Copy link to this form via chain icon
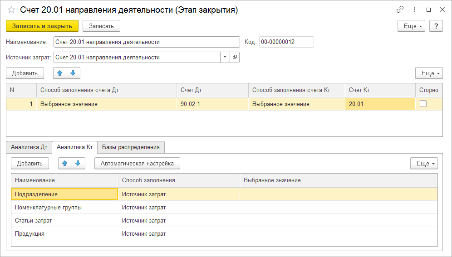 tap(400, 10)
